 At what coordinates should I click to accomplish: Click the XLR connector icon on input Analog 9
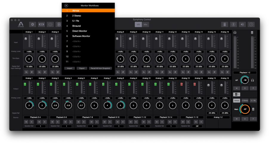[x=130, y=39]
